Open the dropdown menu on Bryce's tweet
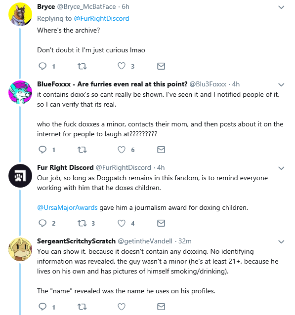The image size is (295, 315). (281, 7)
